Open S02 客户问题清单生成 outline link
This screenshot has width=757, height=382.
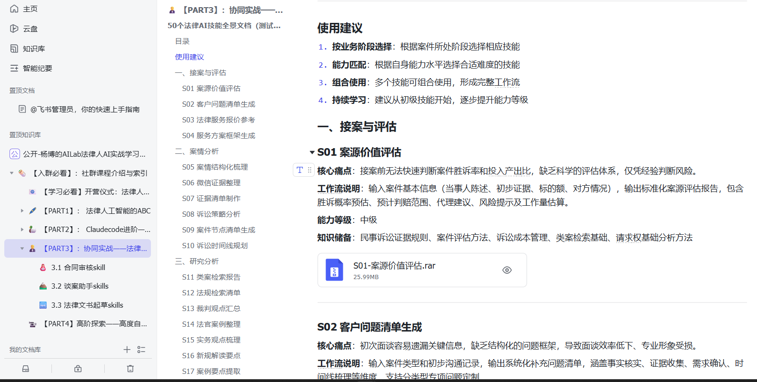[x=219, y=104]
